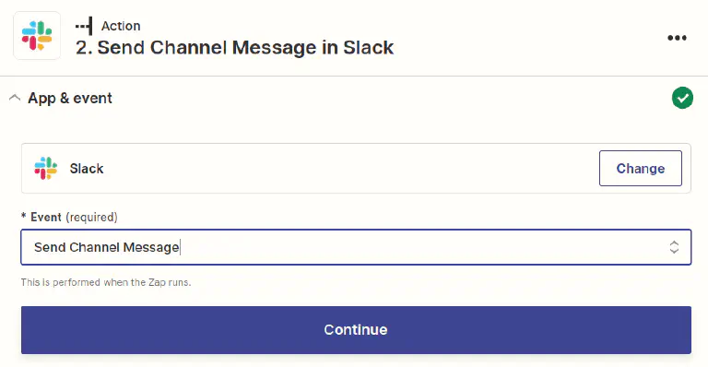The height and width of the screenshot is (367, 708).
Task: Click the small Slack icon in app selector
Action: pos(46,169)
